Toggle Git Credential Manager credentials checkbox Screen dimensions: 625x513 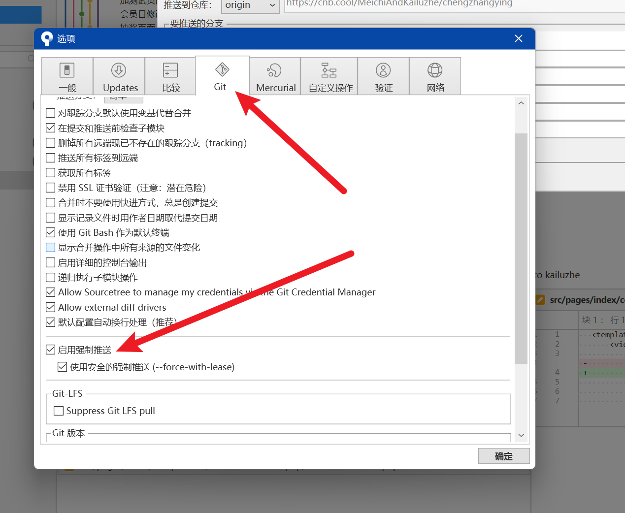click(x=50, y=292)
